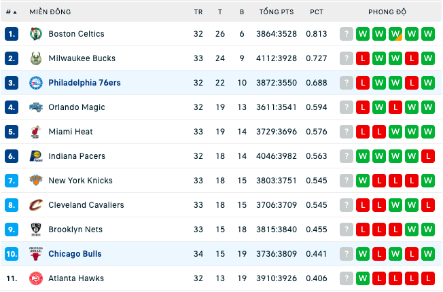Click the Orlando Magic team logo

pyautogui.click(x=36, y=107)
